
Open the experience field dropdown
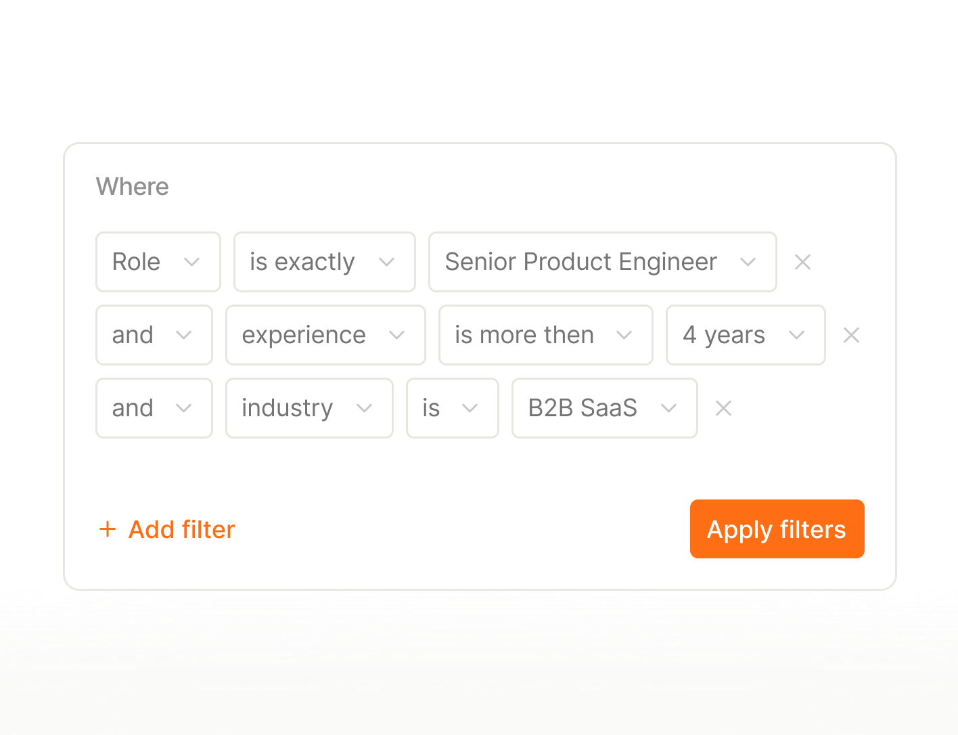[x=325, y=335]
